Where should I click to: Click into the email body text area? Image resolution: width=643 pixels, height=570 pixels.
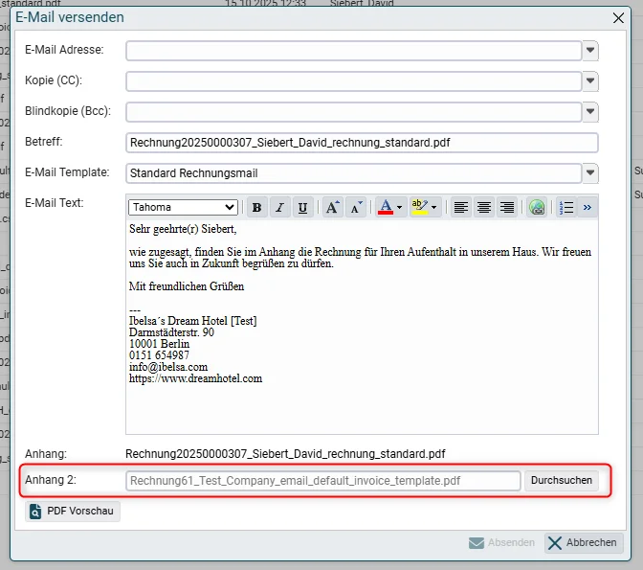click(362, 327)
